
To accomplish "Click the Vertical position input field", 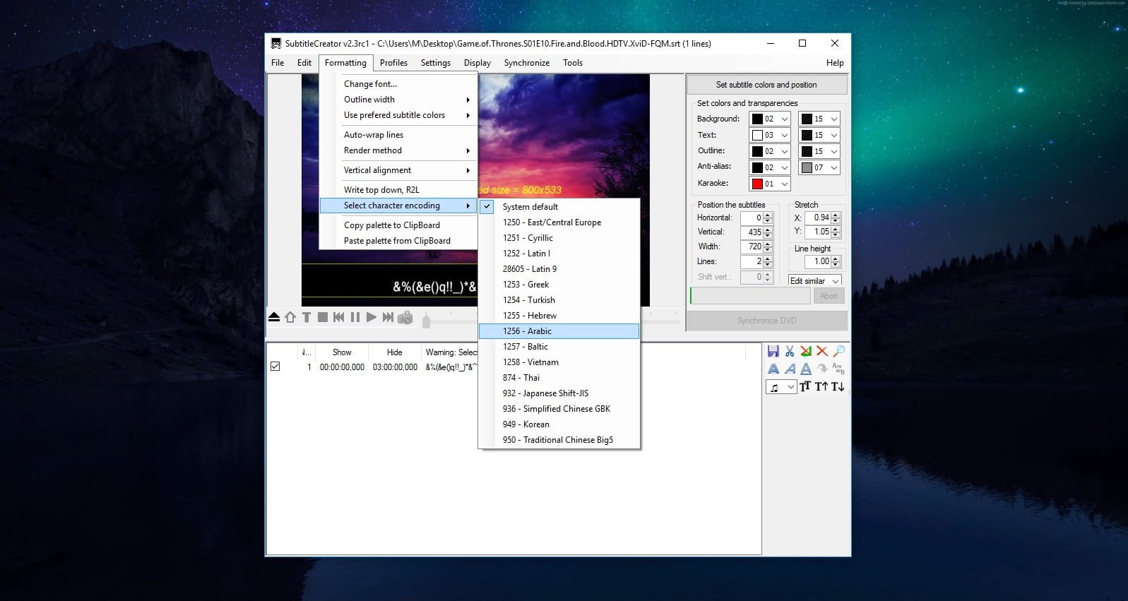I will pyautogui.click(x=752, y=232).
